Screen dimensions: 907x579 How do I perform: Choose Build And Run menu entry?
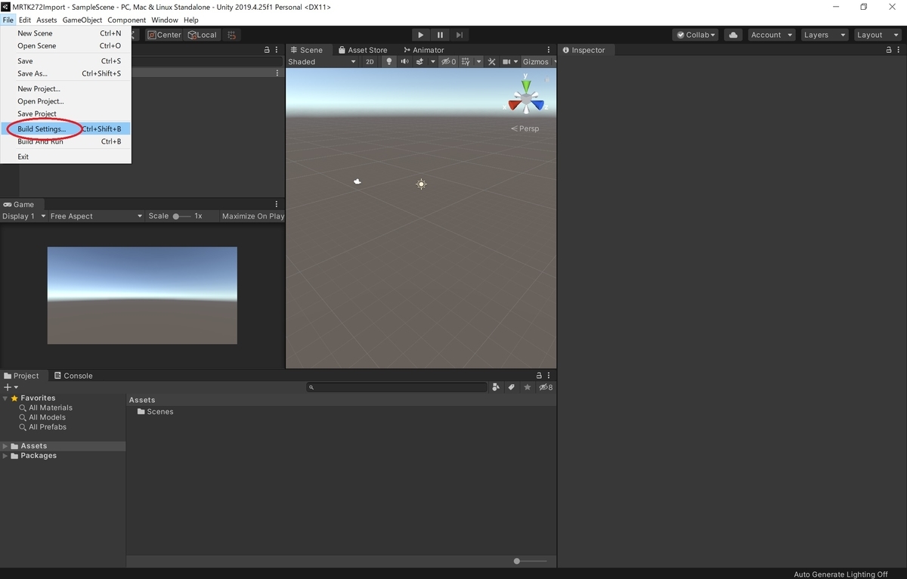[66, 141]
